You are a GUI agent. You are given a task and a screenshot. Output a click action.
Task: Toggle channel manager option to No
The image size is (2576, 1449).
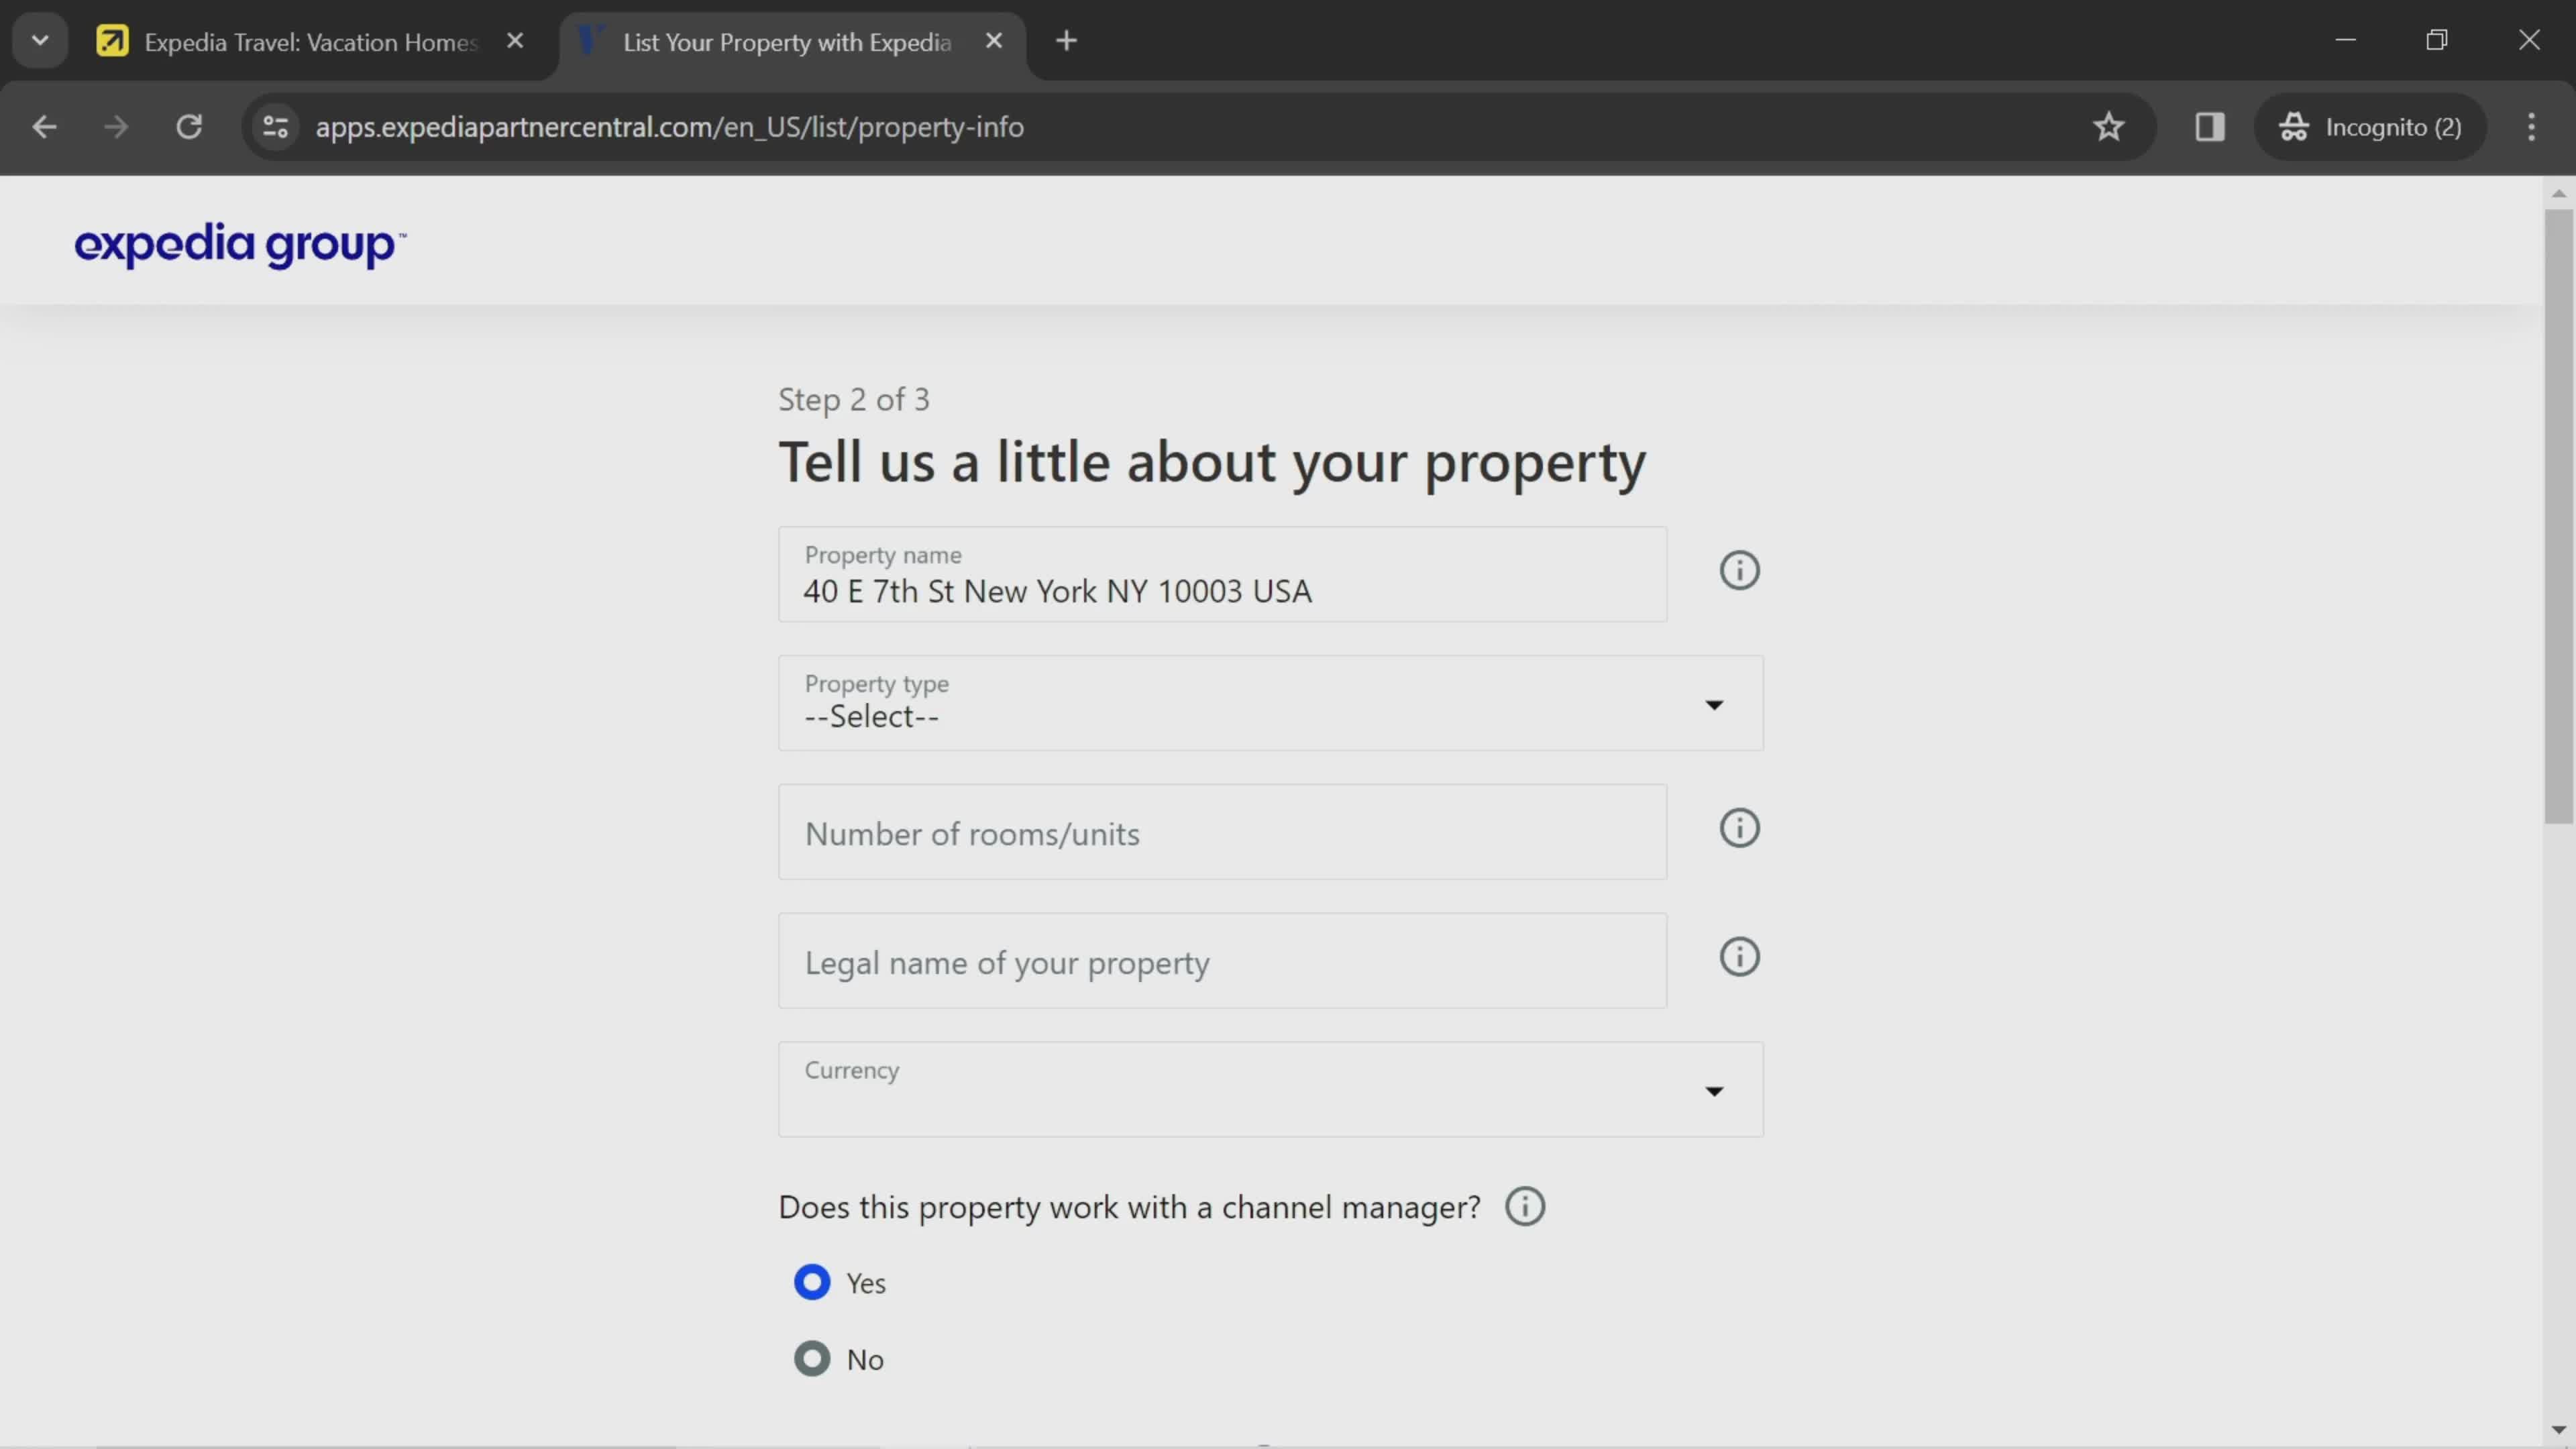[812, 1357]
